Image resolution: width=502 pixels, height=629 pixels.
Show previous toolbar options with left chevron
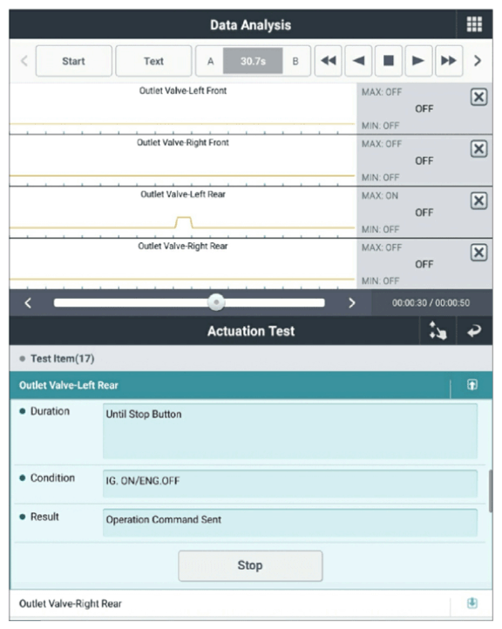24,61
